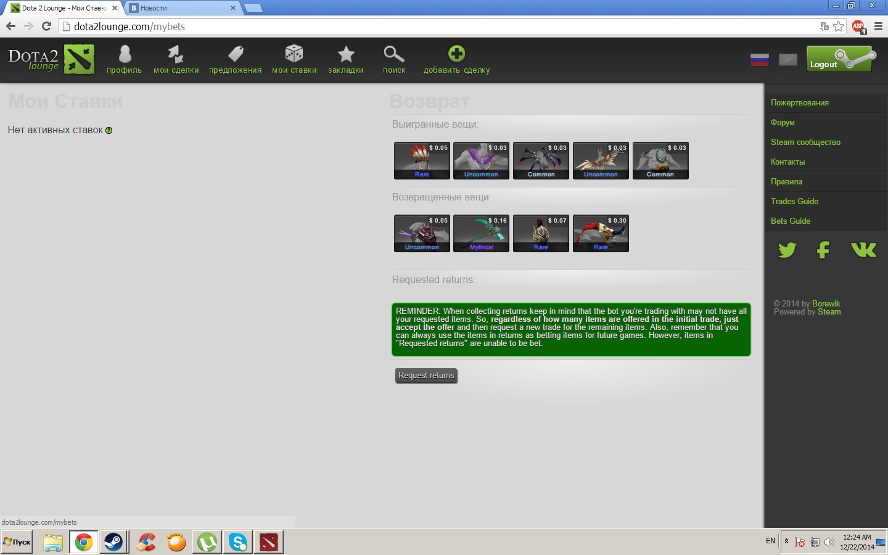Image resolution: width=888 pixels, height=555 pixels.
Task: Click the Dota 2 Lounge logo
Action: [52, 59]
